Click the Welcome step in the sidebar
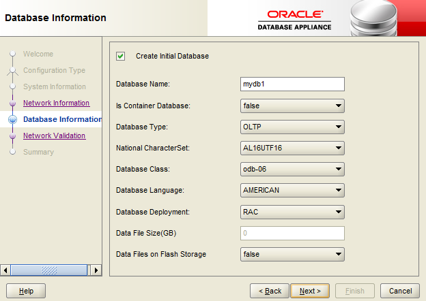 [38, 54]
